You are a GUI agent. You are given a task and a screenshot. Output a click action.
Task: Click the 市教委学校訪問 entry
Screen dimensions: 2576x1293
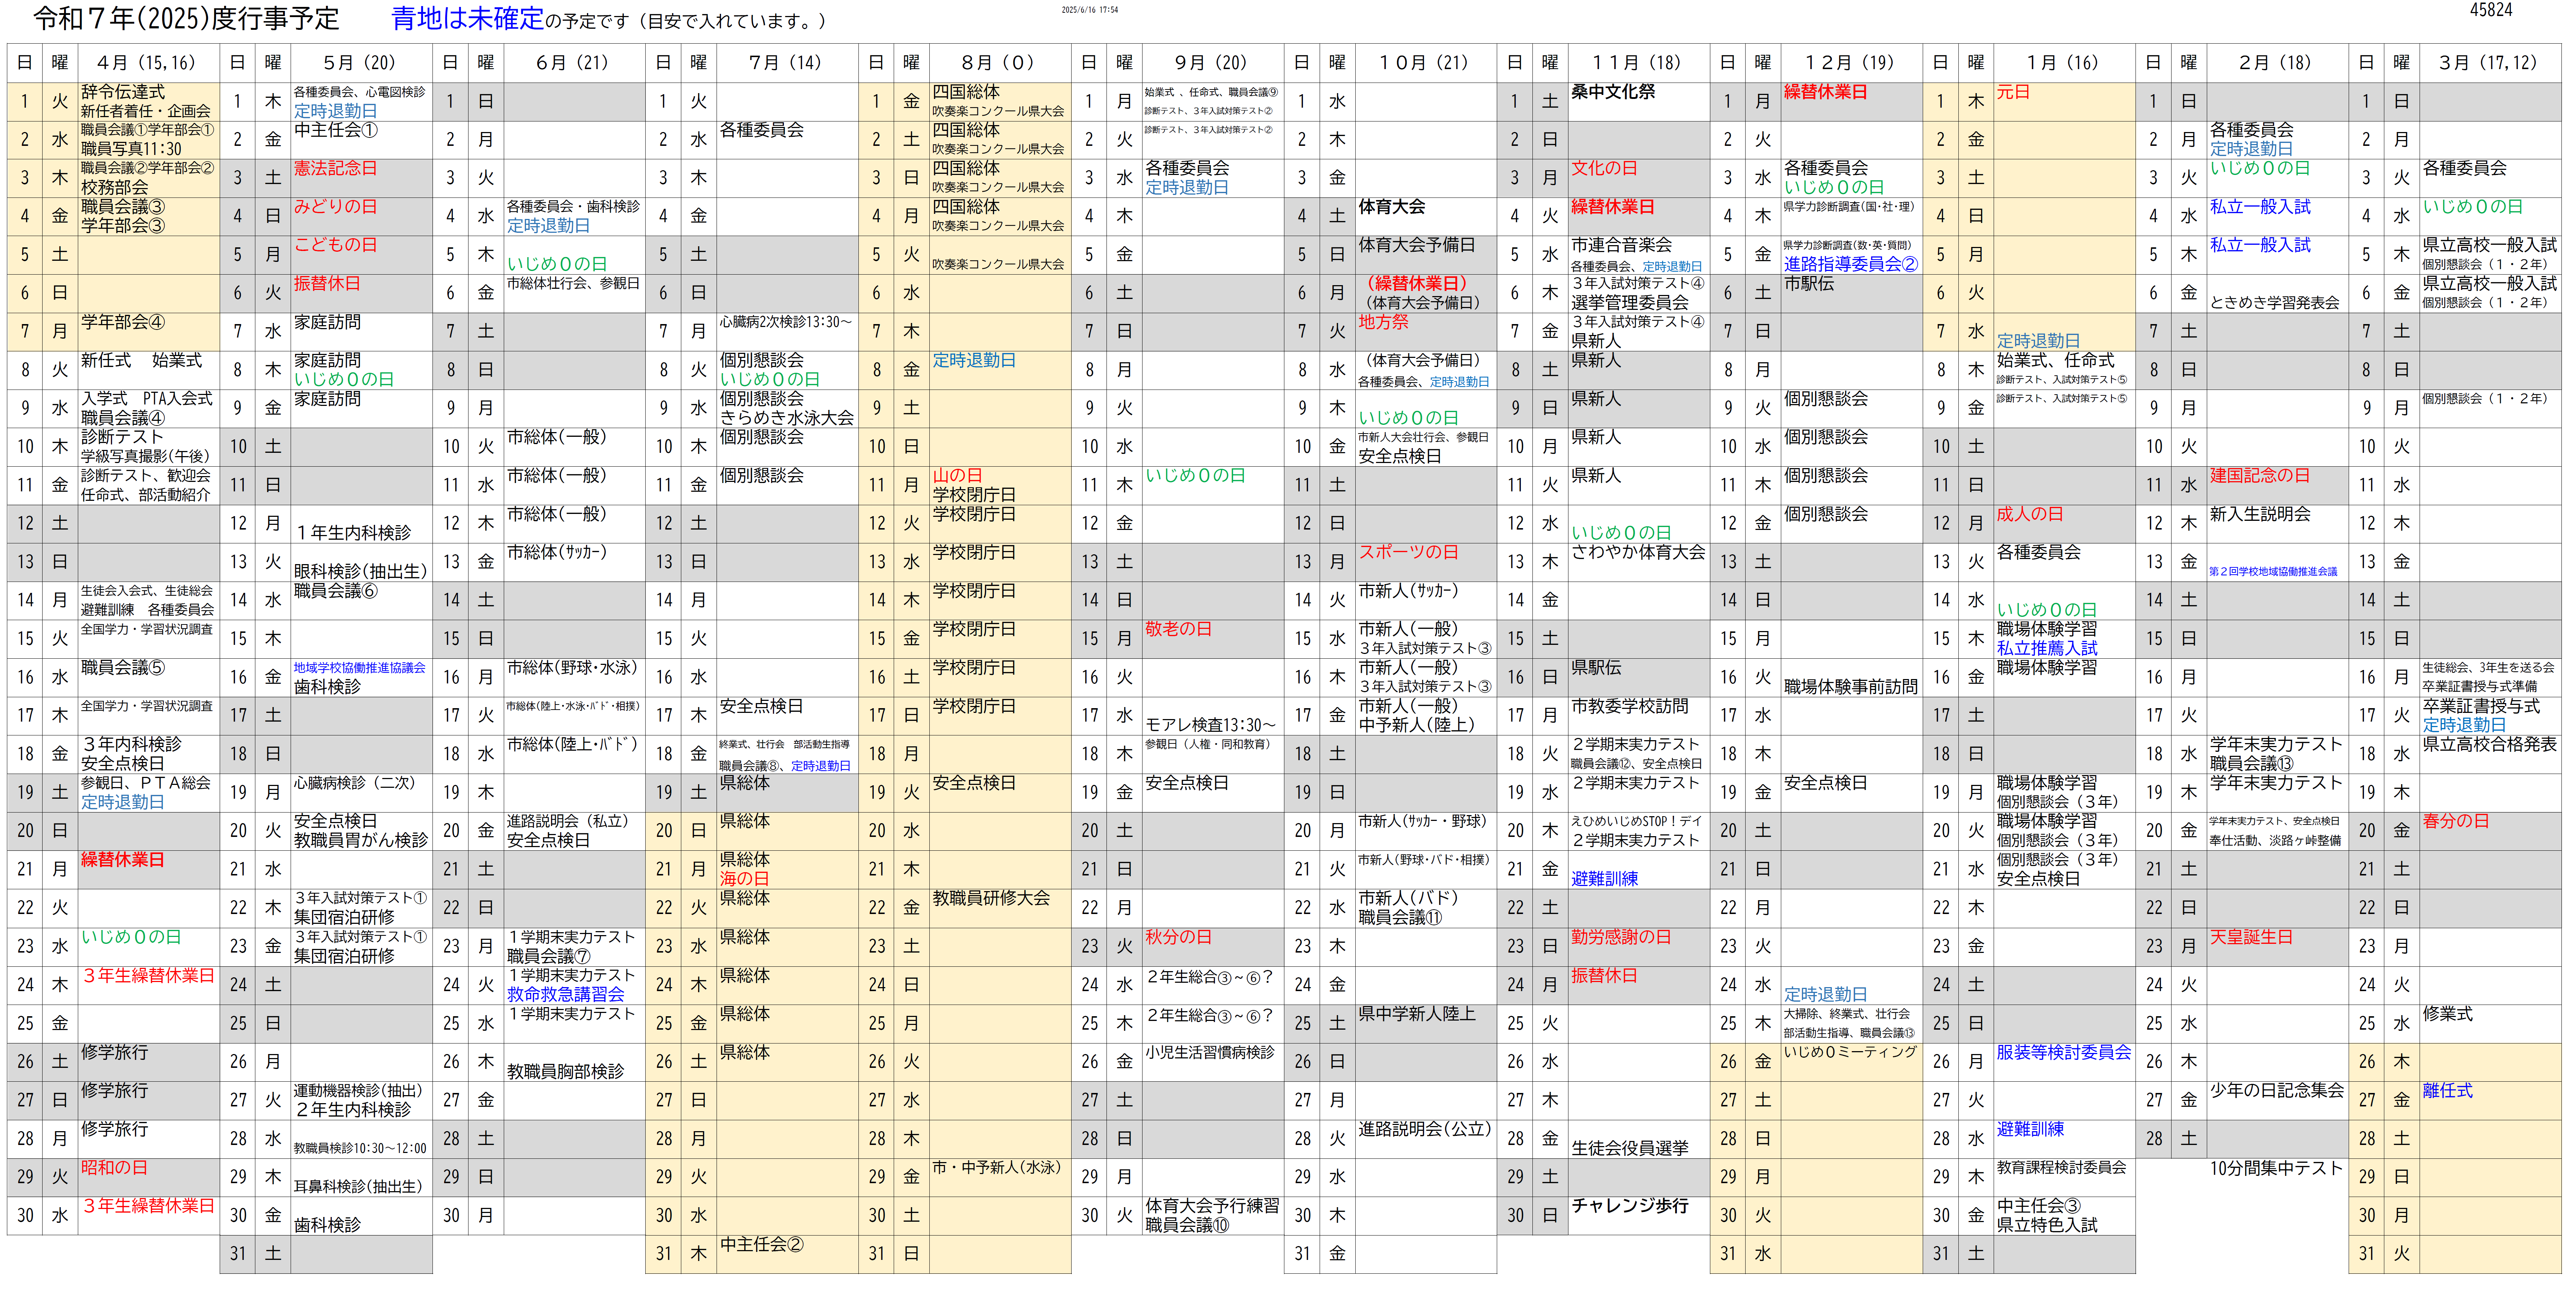1630,707
